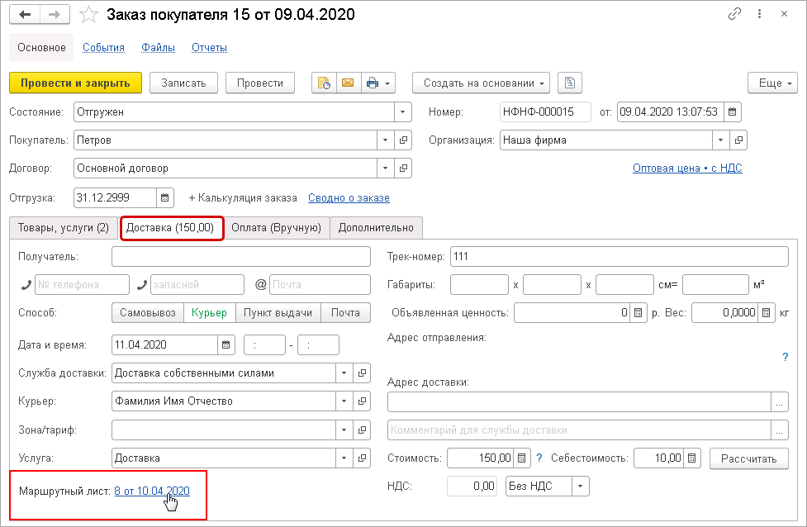Expand the Состояние dropdown
The image size is (807, 527).
pyautogui.click(x=403, y=112)
